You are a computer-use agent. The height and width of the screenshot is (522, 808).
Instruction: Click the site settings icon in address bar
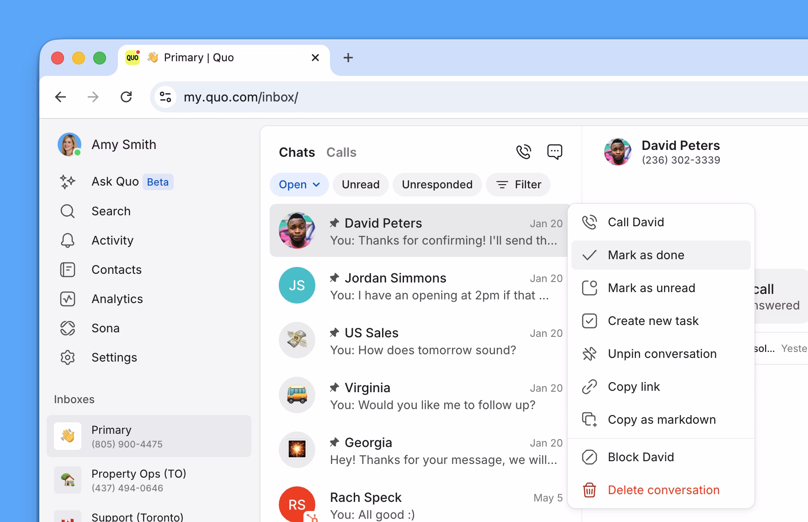165,97
